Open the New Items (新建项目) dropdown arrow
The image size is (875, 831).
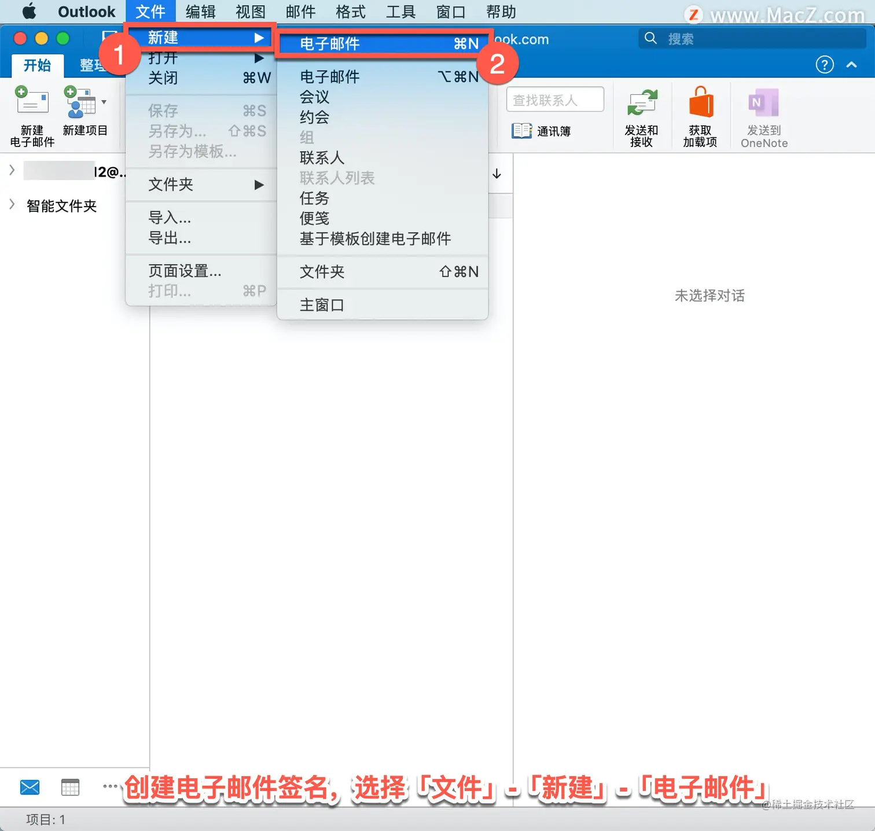[104, 102]
